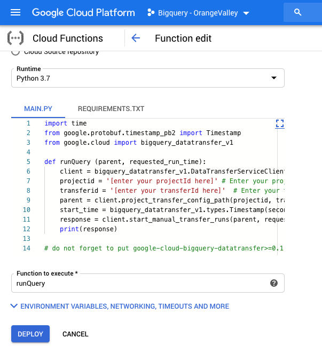This screenshot has width=322, height=353.
Task: Click the 'response = client.start_manual_transfer_runs' line
Action: coord(172,219)
